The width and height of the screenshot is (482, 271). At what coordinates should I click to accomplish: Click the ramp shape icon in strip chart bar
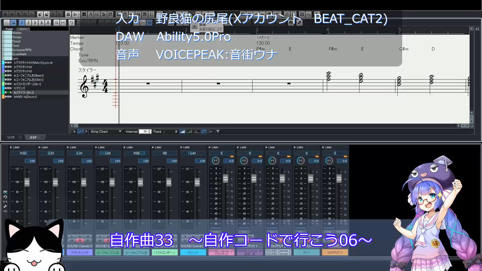click(182, 131)
